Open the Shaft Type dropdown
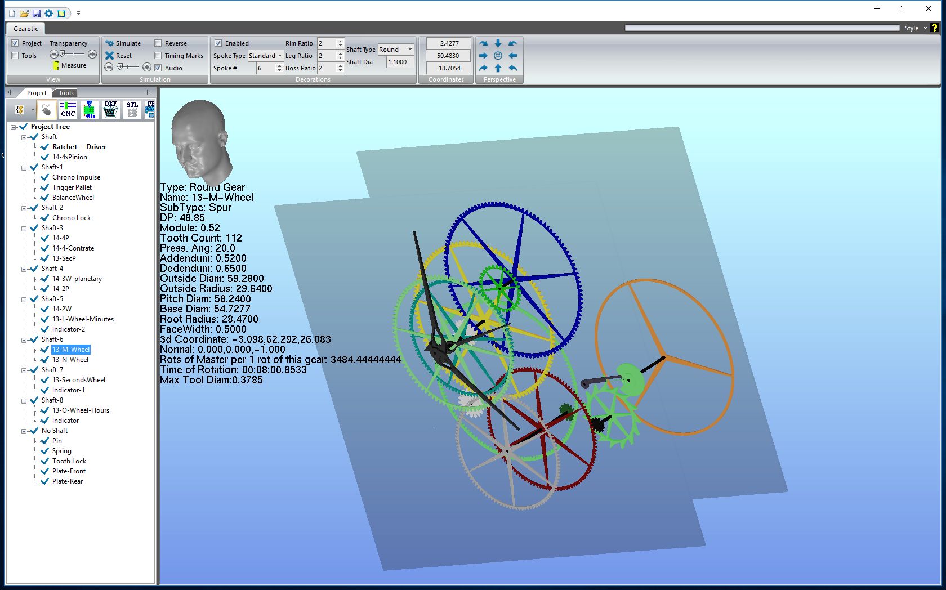 (x=396, y=50)
